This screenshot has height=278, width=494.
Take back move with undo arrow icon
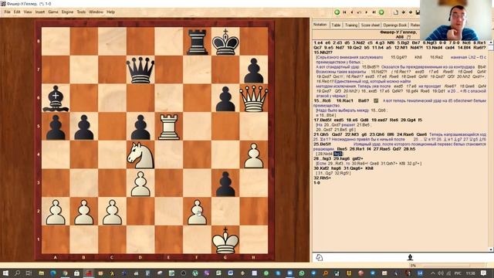click(359, 12)
